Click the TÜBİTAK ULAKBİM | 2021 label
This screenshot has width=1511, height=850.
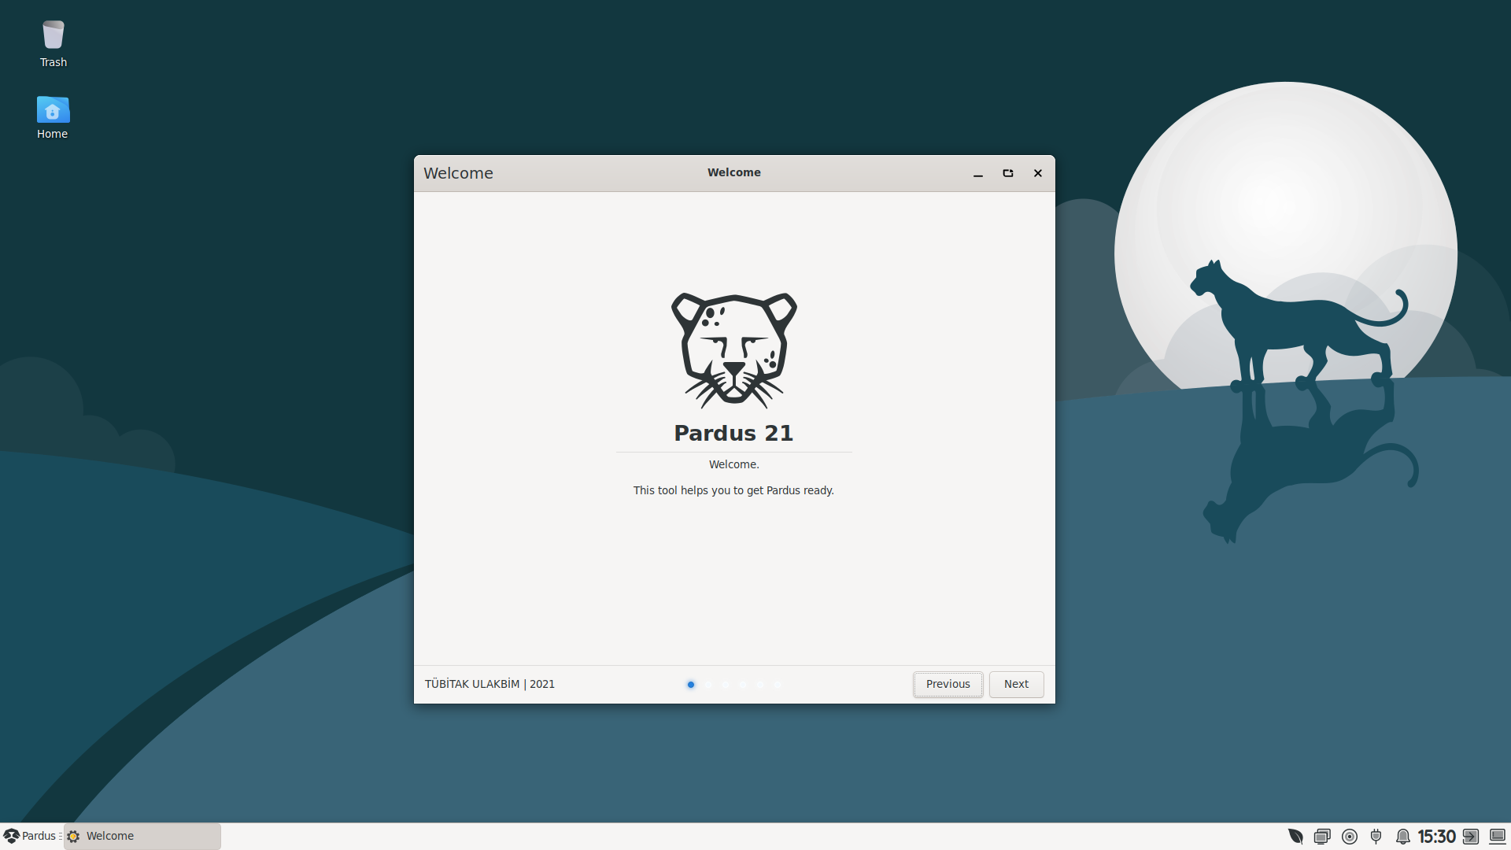[490, 684]
